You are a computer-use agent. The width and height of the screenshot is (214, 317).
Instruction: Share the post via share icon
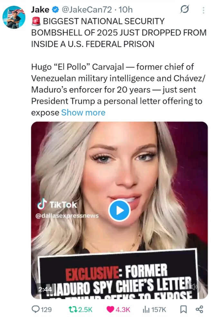pyautogui.click(x=200, y=309)
